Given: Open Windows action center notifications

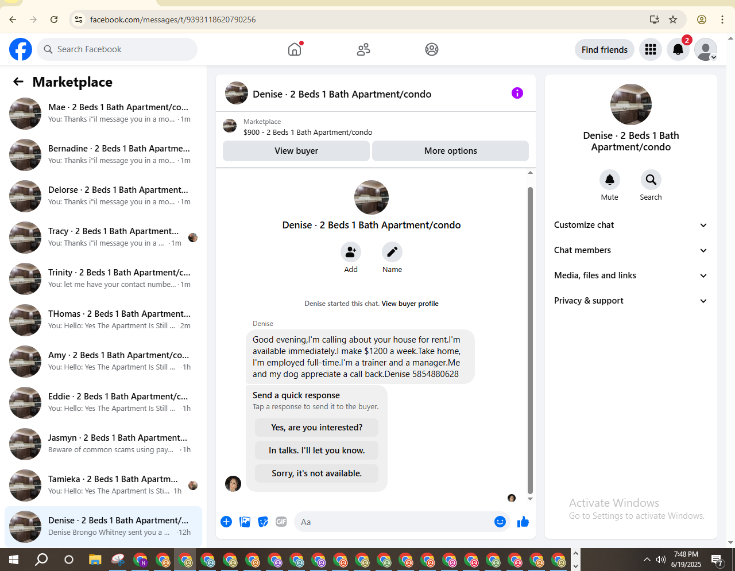Looking at the screenshot, I should [x=717, y=560].
